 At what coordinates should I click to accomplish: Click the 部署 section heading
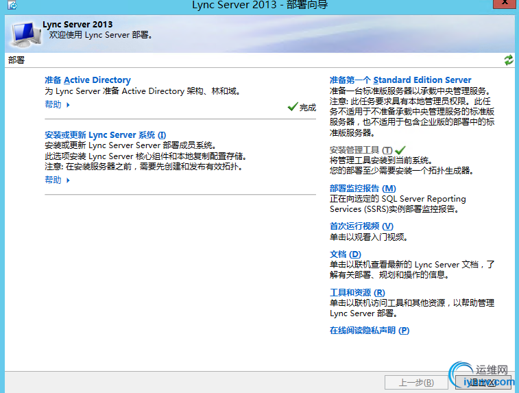[16, 60]
